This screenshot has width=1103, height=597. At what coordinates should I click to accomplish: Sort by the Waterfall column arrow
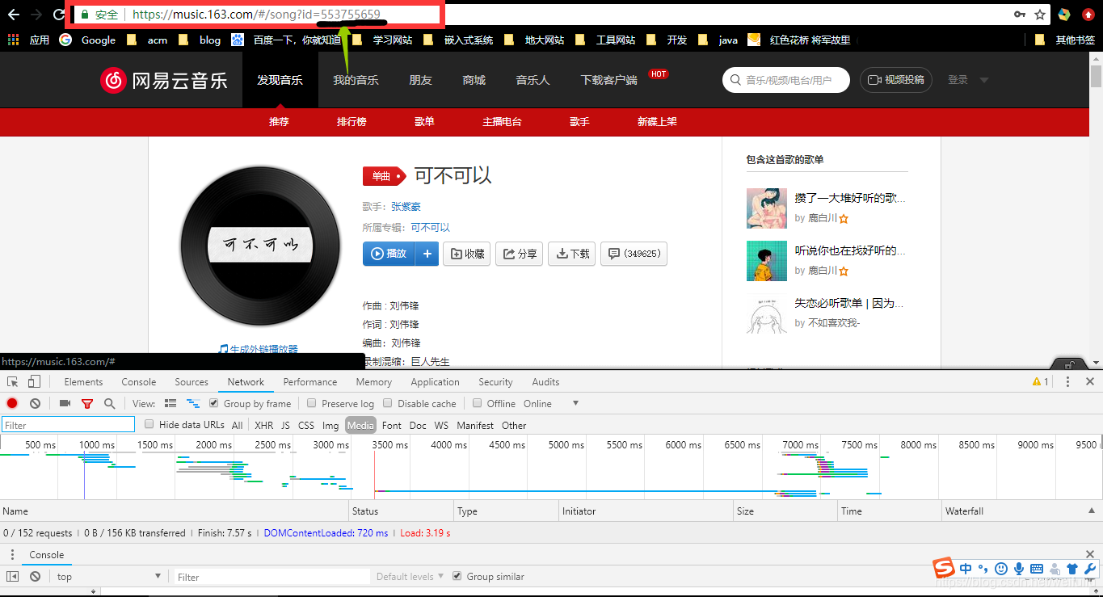coord(1091,511)
